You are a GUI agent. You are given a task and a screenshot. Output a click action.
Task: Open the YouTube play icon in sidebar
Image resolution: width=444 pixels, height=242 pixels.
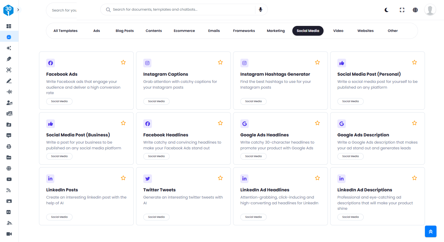coord(9,179)
